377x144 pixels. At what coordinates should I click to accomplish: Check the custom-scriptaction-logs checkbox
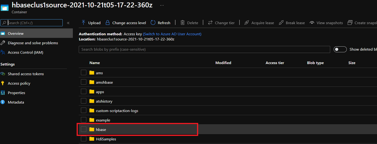(x=83, y=110)
